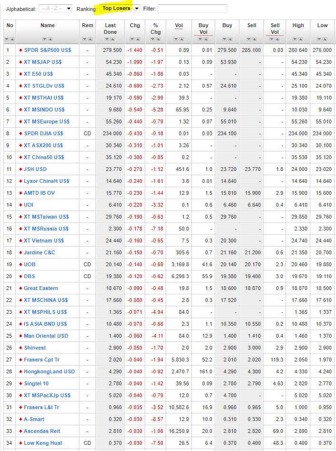Sort Sell Vol column descending arrow

point(272,40)
